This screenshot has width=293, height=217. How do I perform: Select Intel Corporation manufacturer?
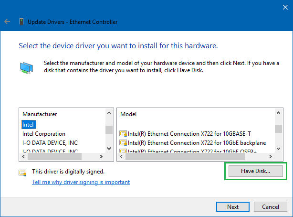pyautogui.click(x=44, y=134)
